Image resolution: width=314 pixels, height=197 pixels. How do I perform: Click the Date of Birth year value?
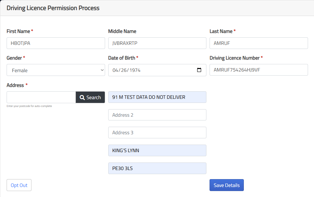click(x=135, y=70)
